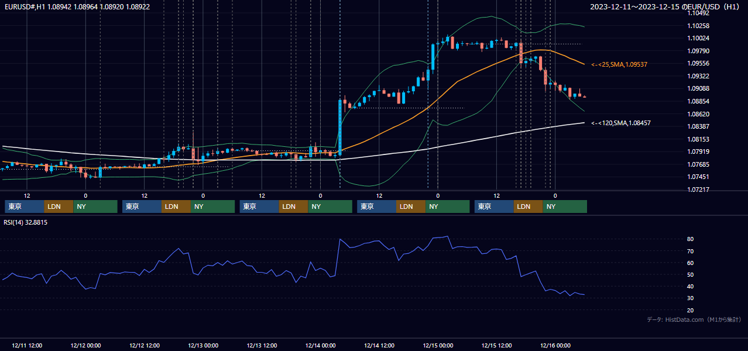Viewport: 748px width, 351px height.
Task: Click price axis value 1.07919
Action: (x=699, y=152)
